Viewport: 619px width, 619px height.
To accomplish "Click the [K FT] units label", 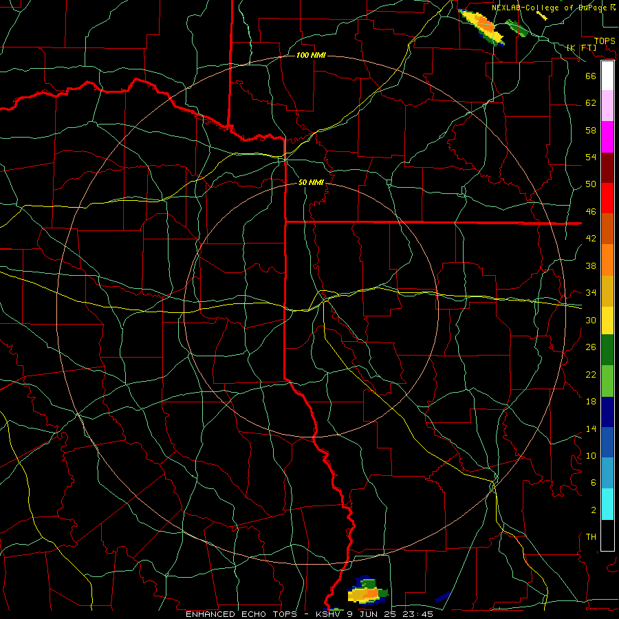I will (582, 47).
